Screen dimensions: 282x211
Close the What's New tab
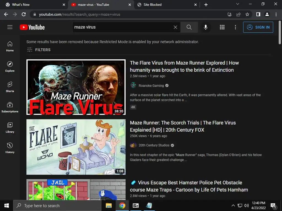point(64,5)
